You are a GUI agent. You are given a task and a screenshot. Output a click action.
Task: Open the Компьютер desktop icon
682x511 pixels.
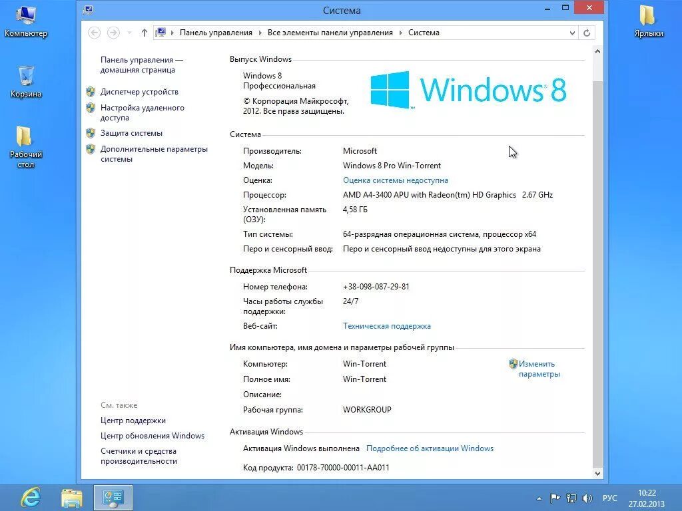point(26,21)
